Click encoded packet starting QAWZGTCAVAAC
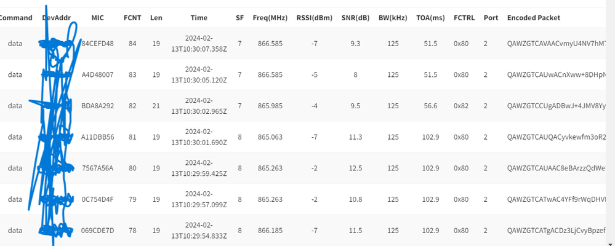The image size is (615, 246). [557, 44]
